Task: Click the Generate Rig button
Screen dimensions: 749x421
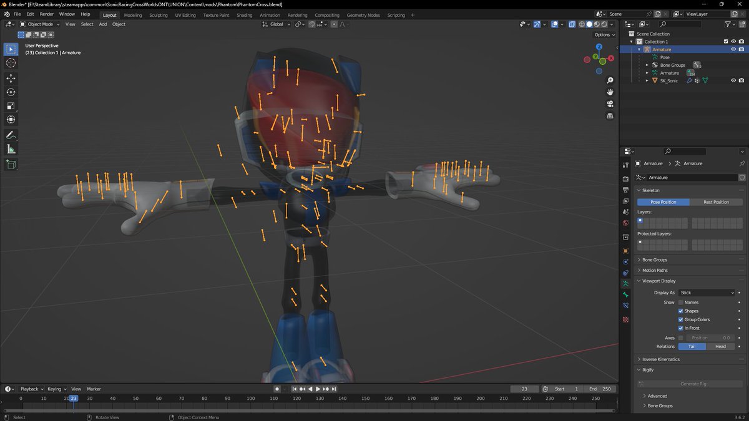Action: (x=690, y=384)
